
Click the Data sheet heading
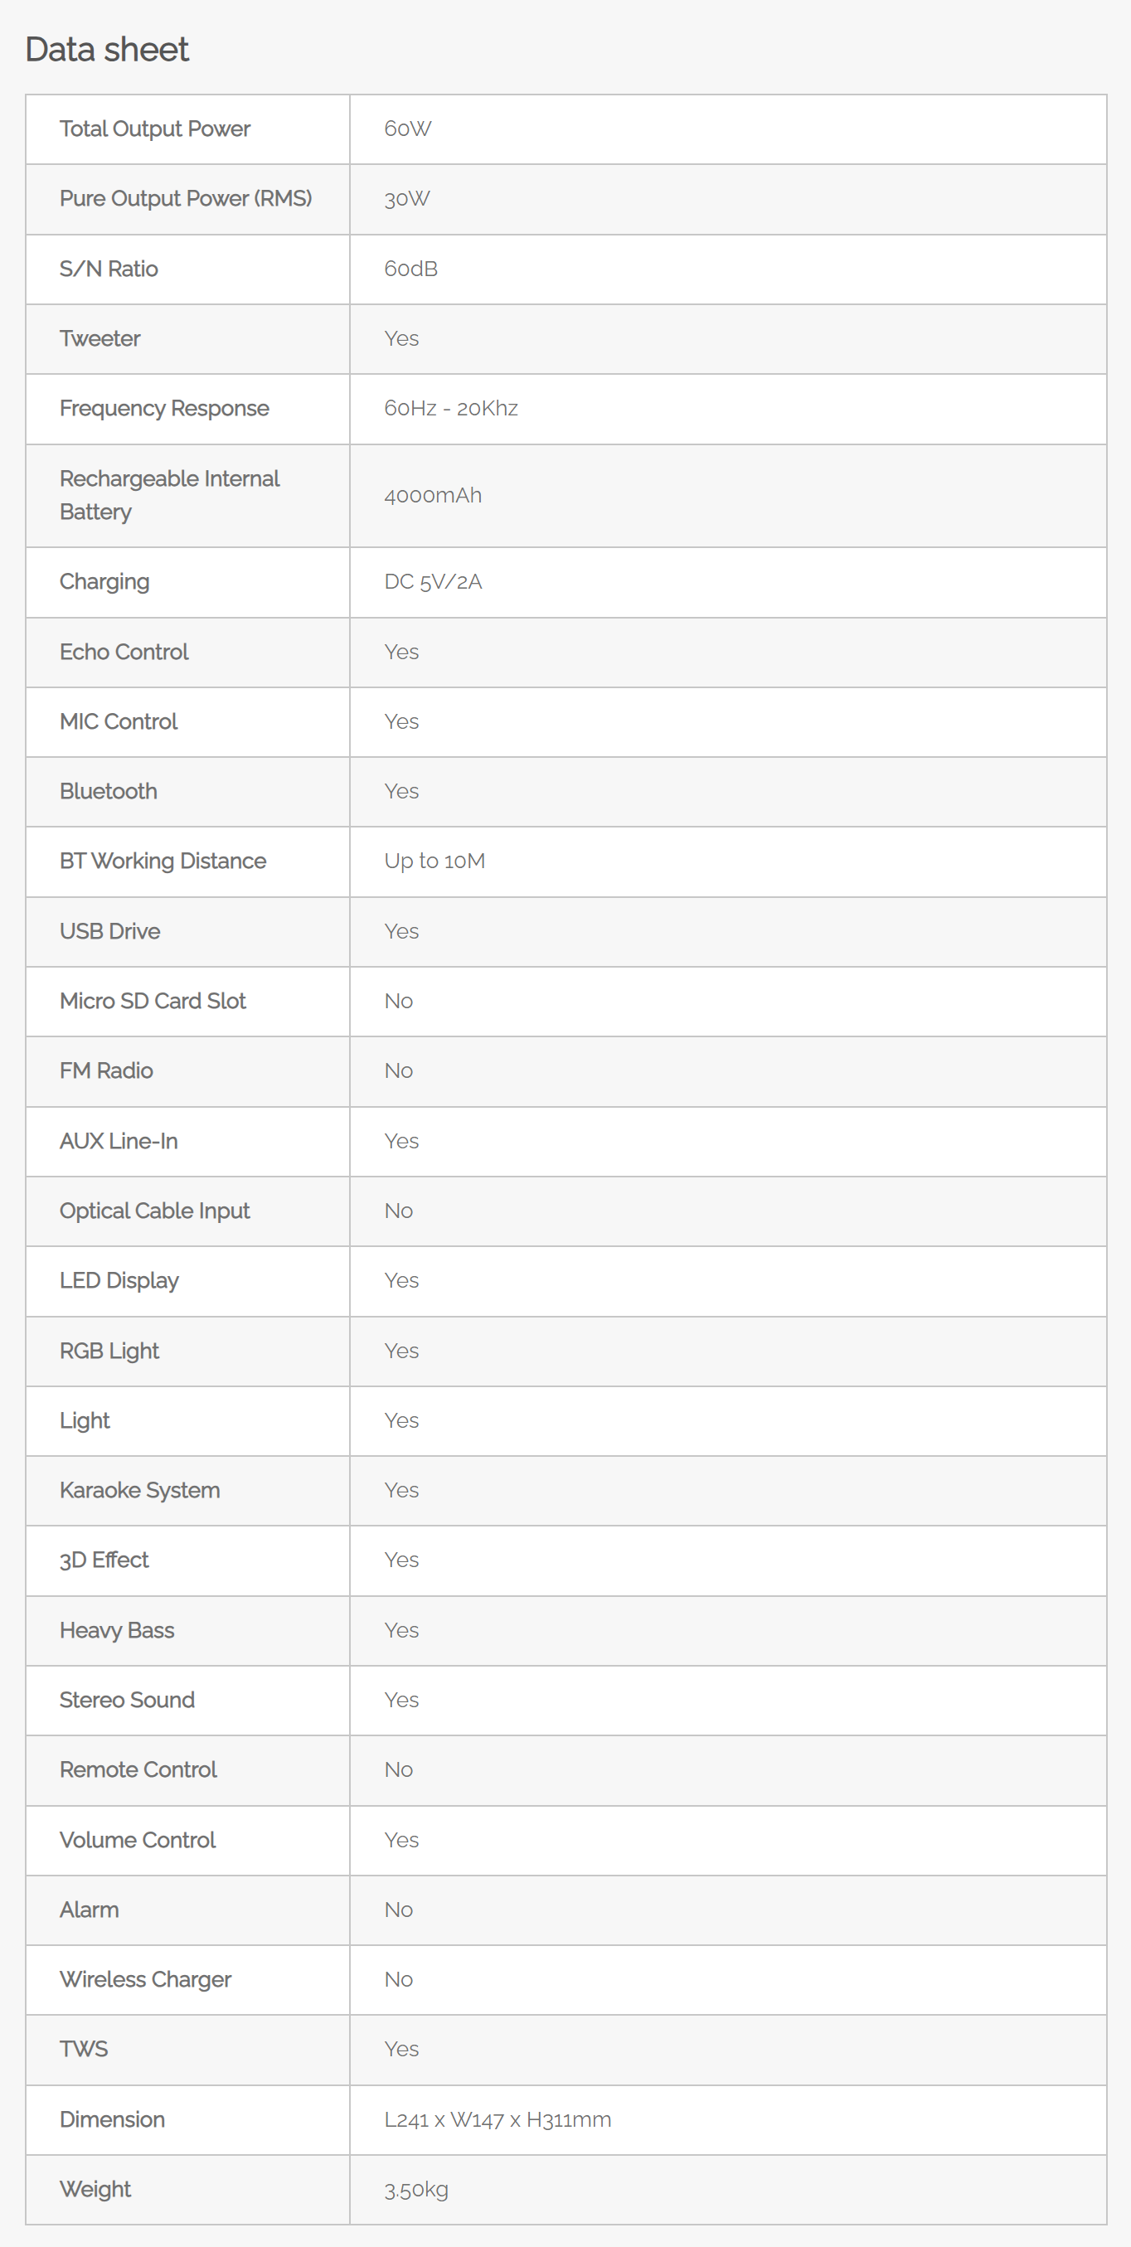tap(106, 50)
